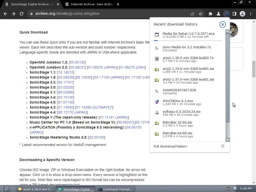This screenshot has width=256, height=192.
Task: Open Mastering Studio link 02.05180
Action: (97, 137)
